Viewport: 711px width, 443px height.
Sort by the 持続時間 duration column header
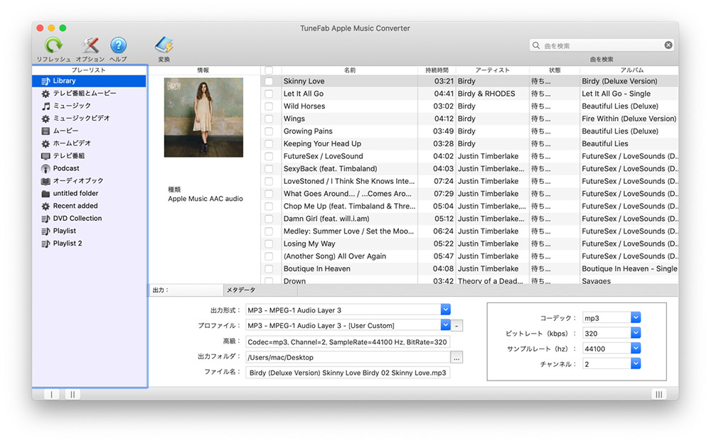coord(437,70)
